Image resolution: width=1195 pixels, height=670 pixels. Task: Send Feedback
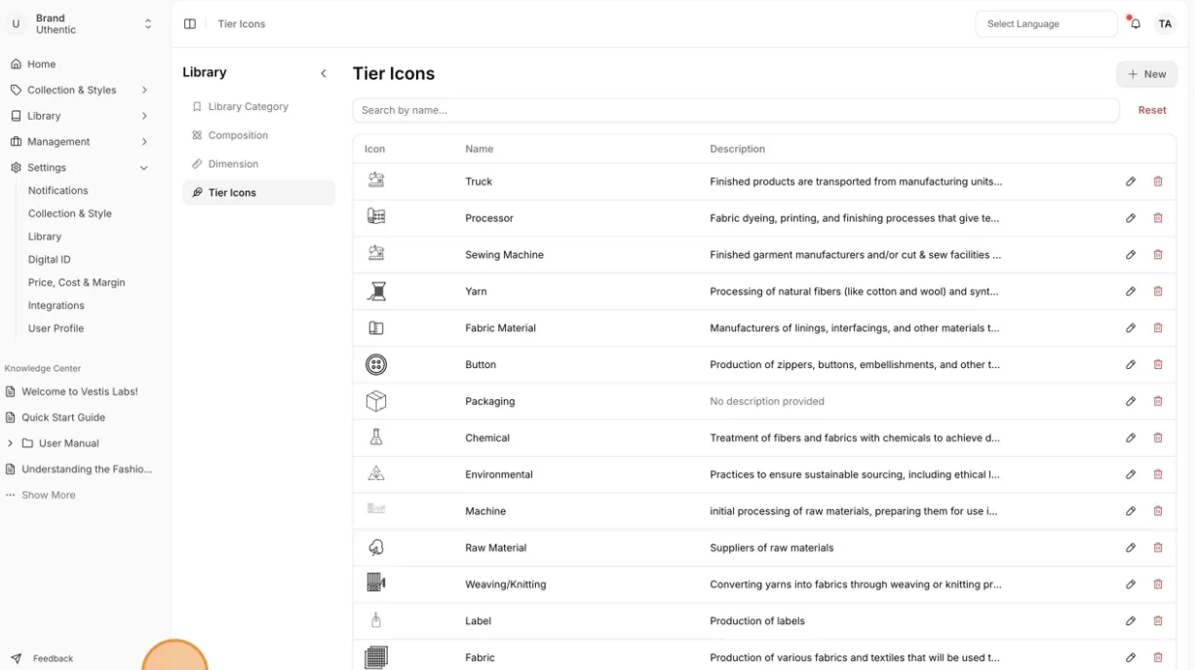tap(43, 658)
